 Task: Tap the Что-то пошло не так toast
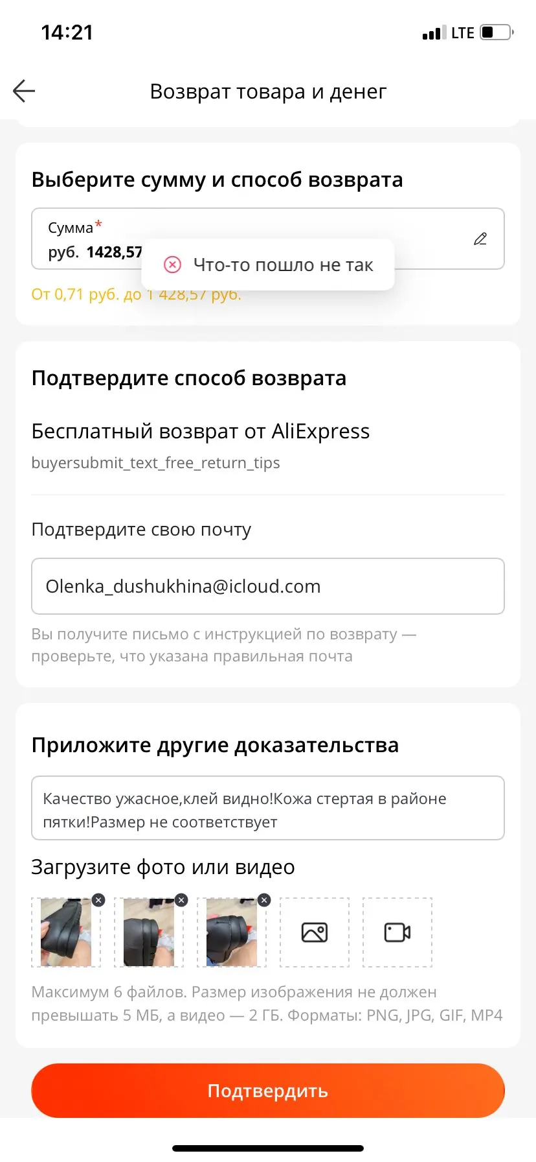283,265
